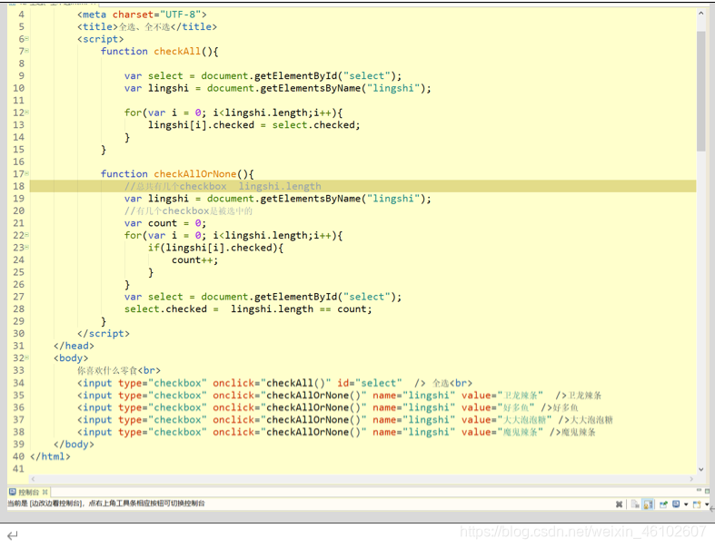
Task: Click the function name checkAllOrNone on line 17
Action: (194, 173)
